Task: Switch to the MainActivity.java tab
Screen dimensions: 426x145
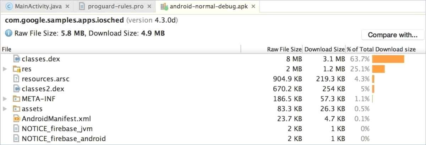Action: point(37,6)
